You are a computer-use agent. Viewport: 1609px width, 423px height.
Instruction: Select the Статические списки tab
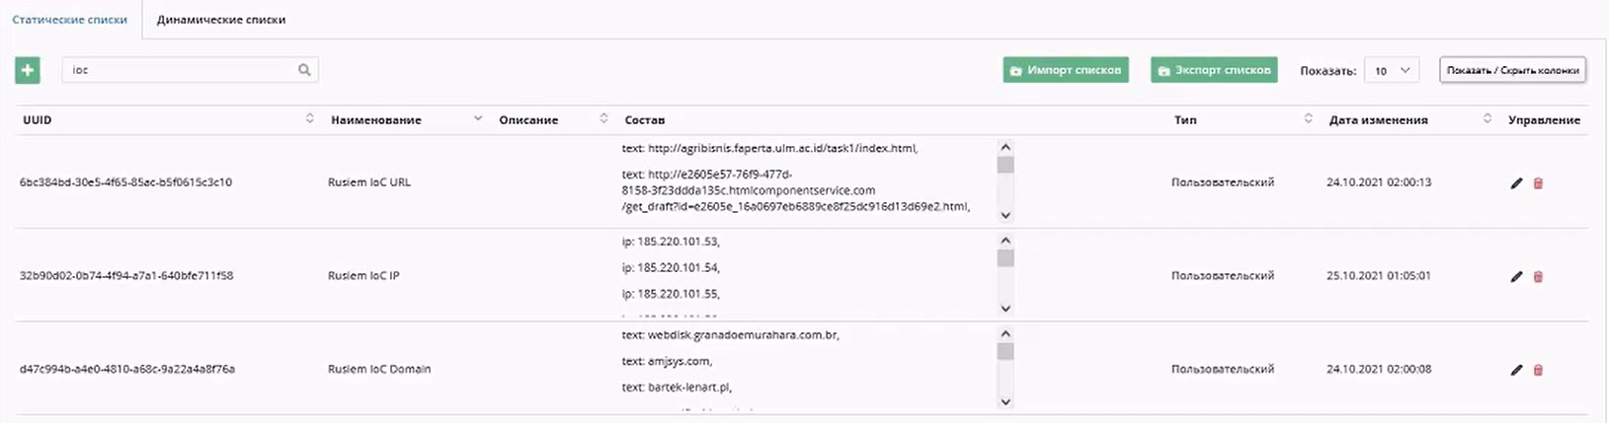tap(70, 20)
